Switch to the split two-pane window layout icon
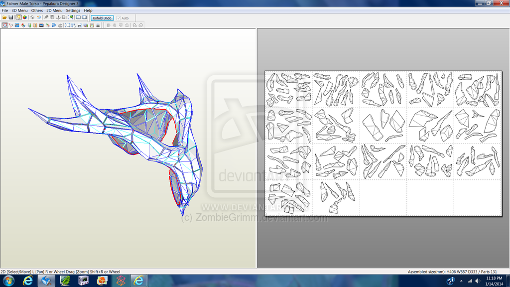This screenshot has height=287, width=510. (78, 17)
